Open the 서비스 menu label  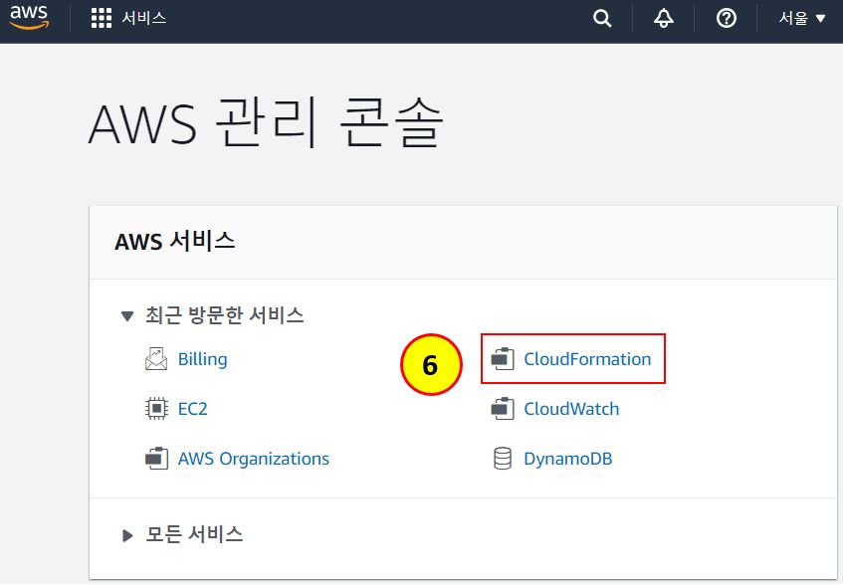click(x=144, y=18)
